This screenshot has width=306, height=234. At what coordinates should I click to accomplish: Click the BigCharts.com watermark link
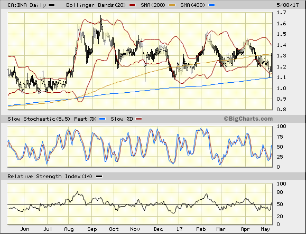(x=248, y=119)
